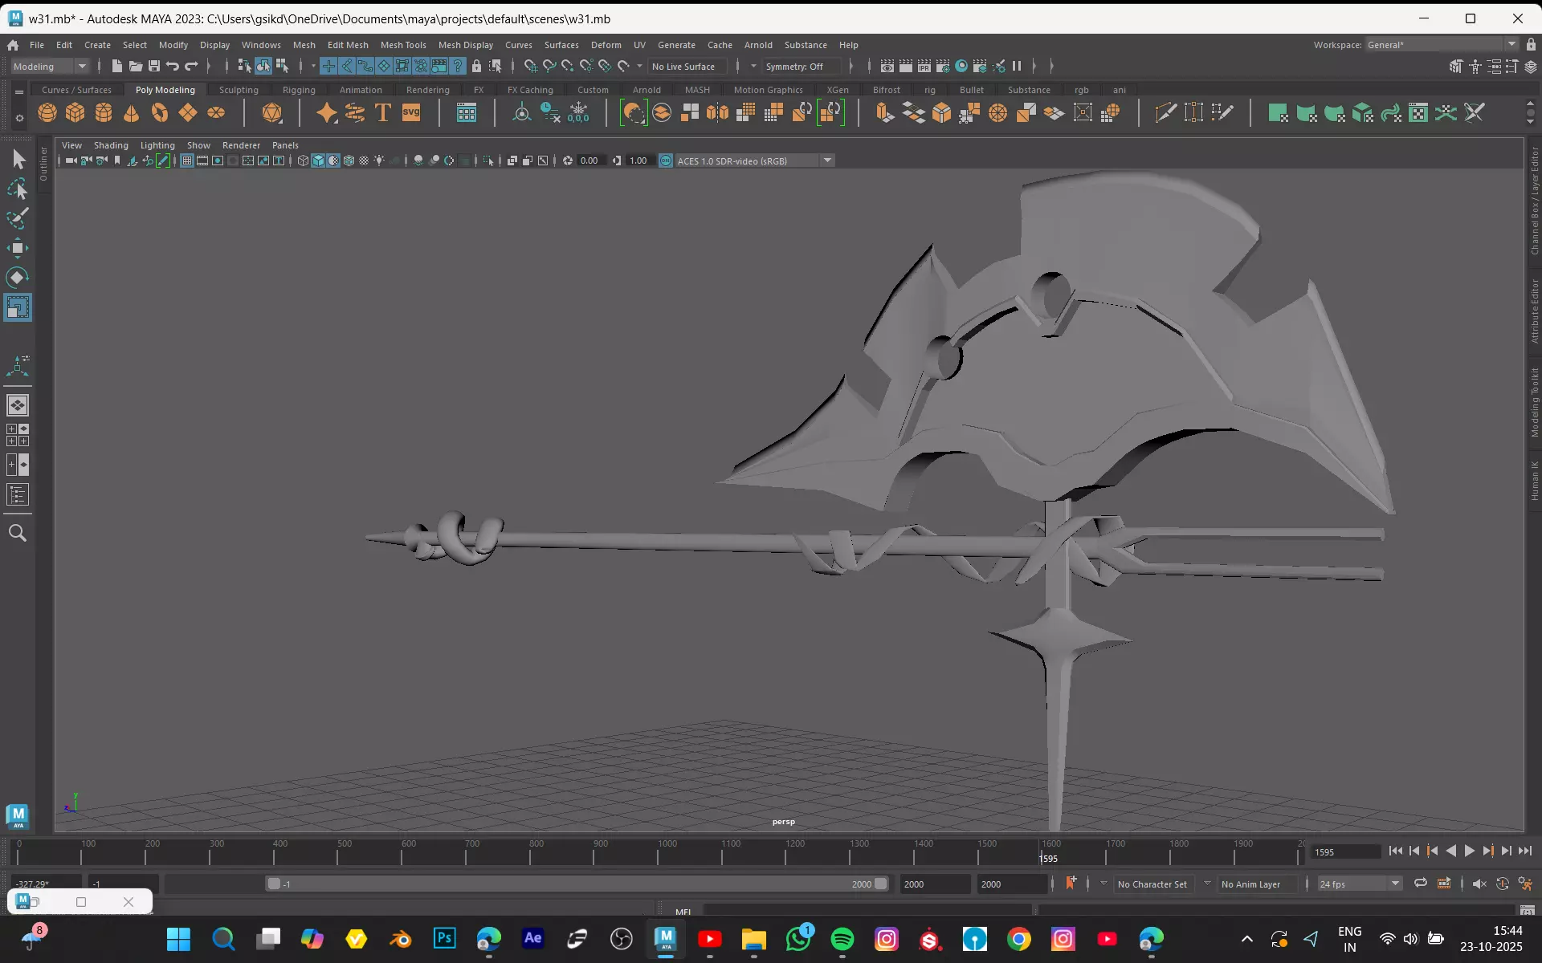Click the play backwards button
Screen dimensions: 1542x963
tap(1450, 851)
